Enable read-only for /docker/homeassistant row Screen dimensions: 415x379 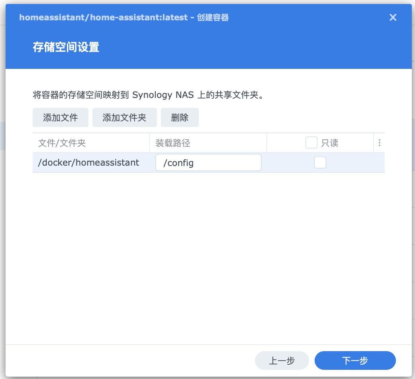[x=320, y=162]
